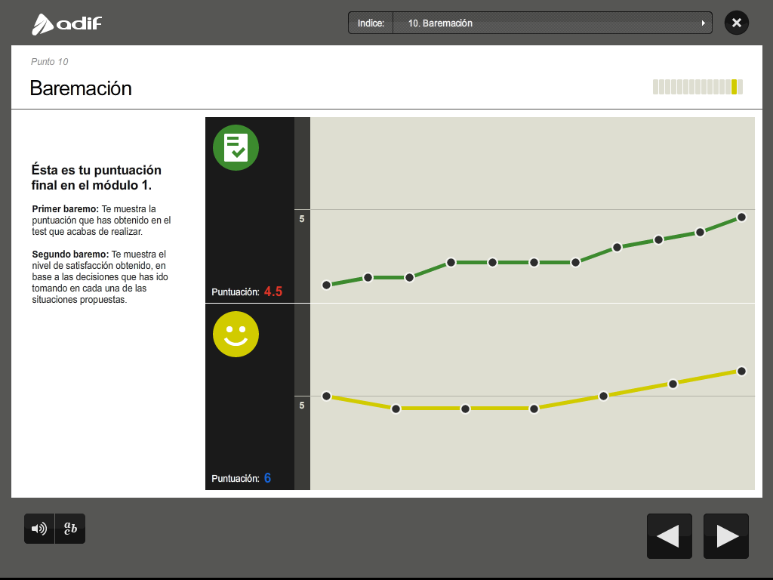Image resolution: width=773 pixels, height=580 pixels.
Task: Jump to the first progress bar segment
Action: [x=656, y=87]
